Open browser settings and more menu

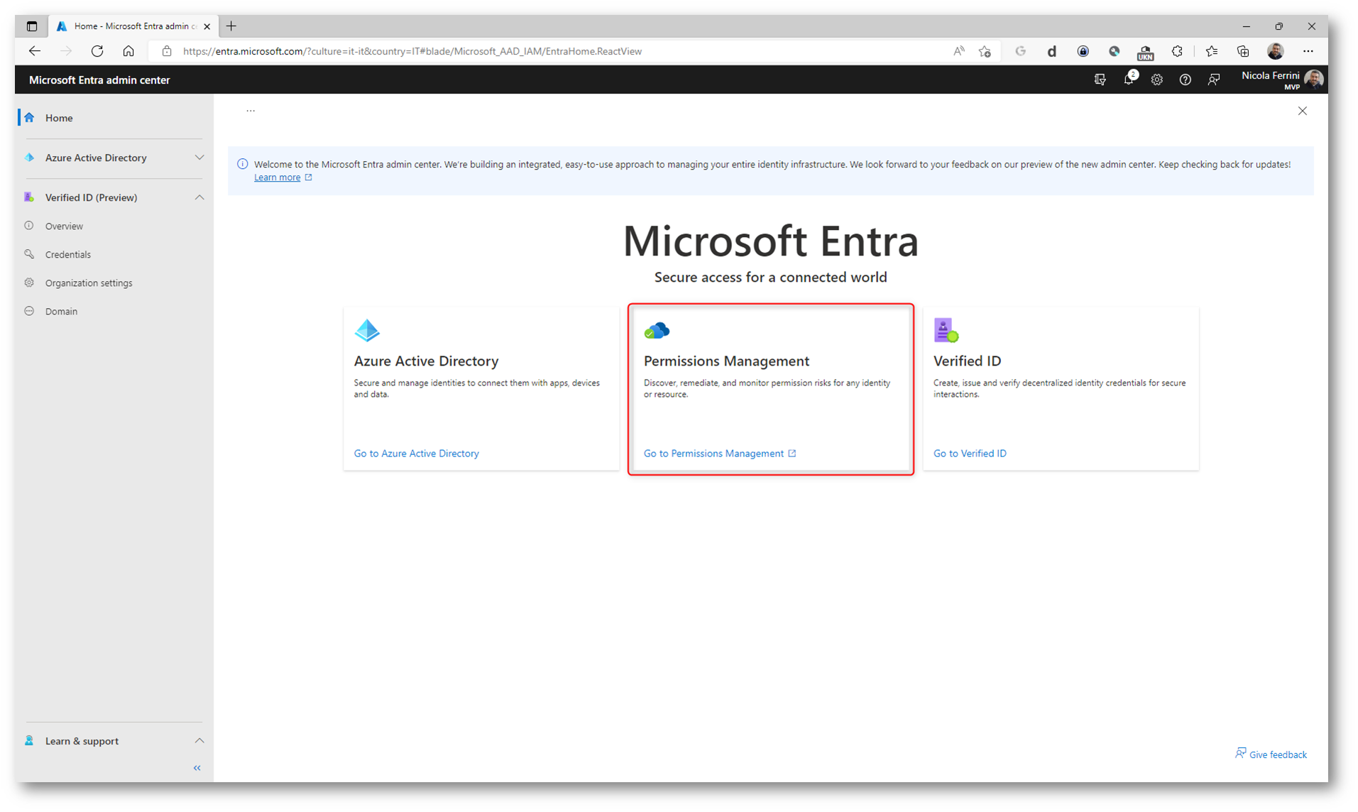[1308, 51]
